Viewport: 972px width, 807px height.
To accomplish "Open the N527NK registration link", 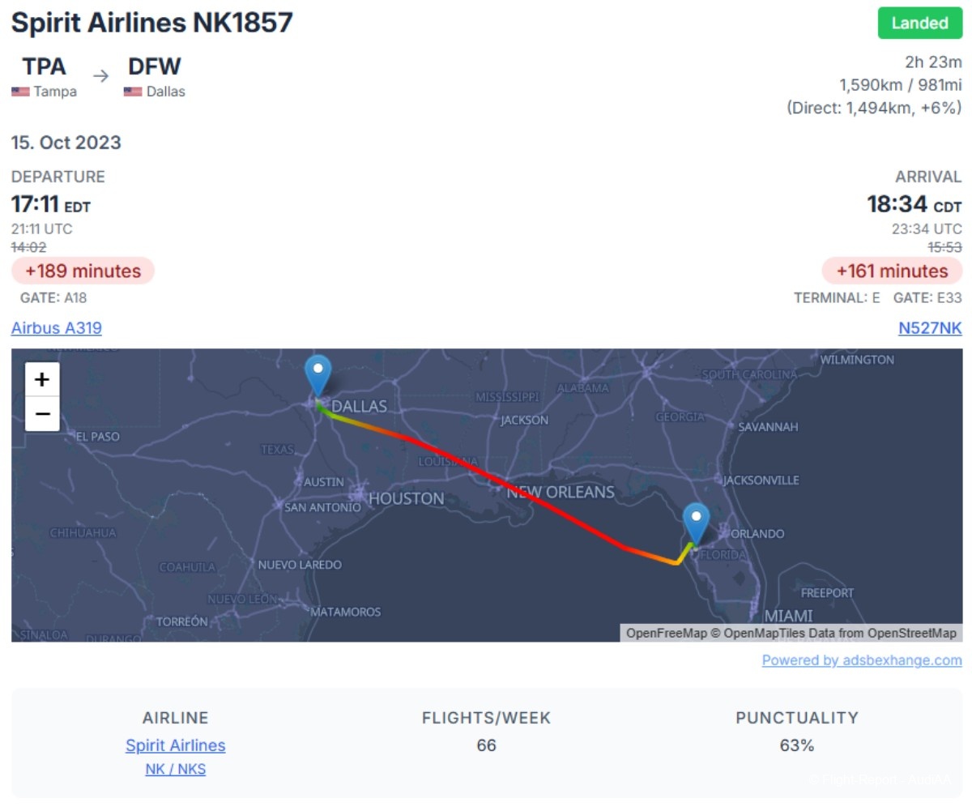I will click(930, 328).
